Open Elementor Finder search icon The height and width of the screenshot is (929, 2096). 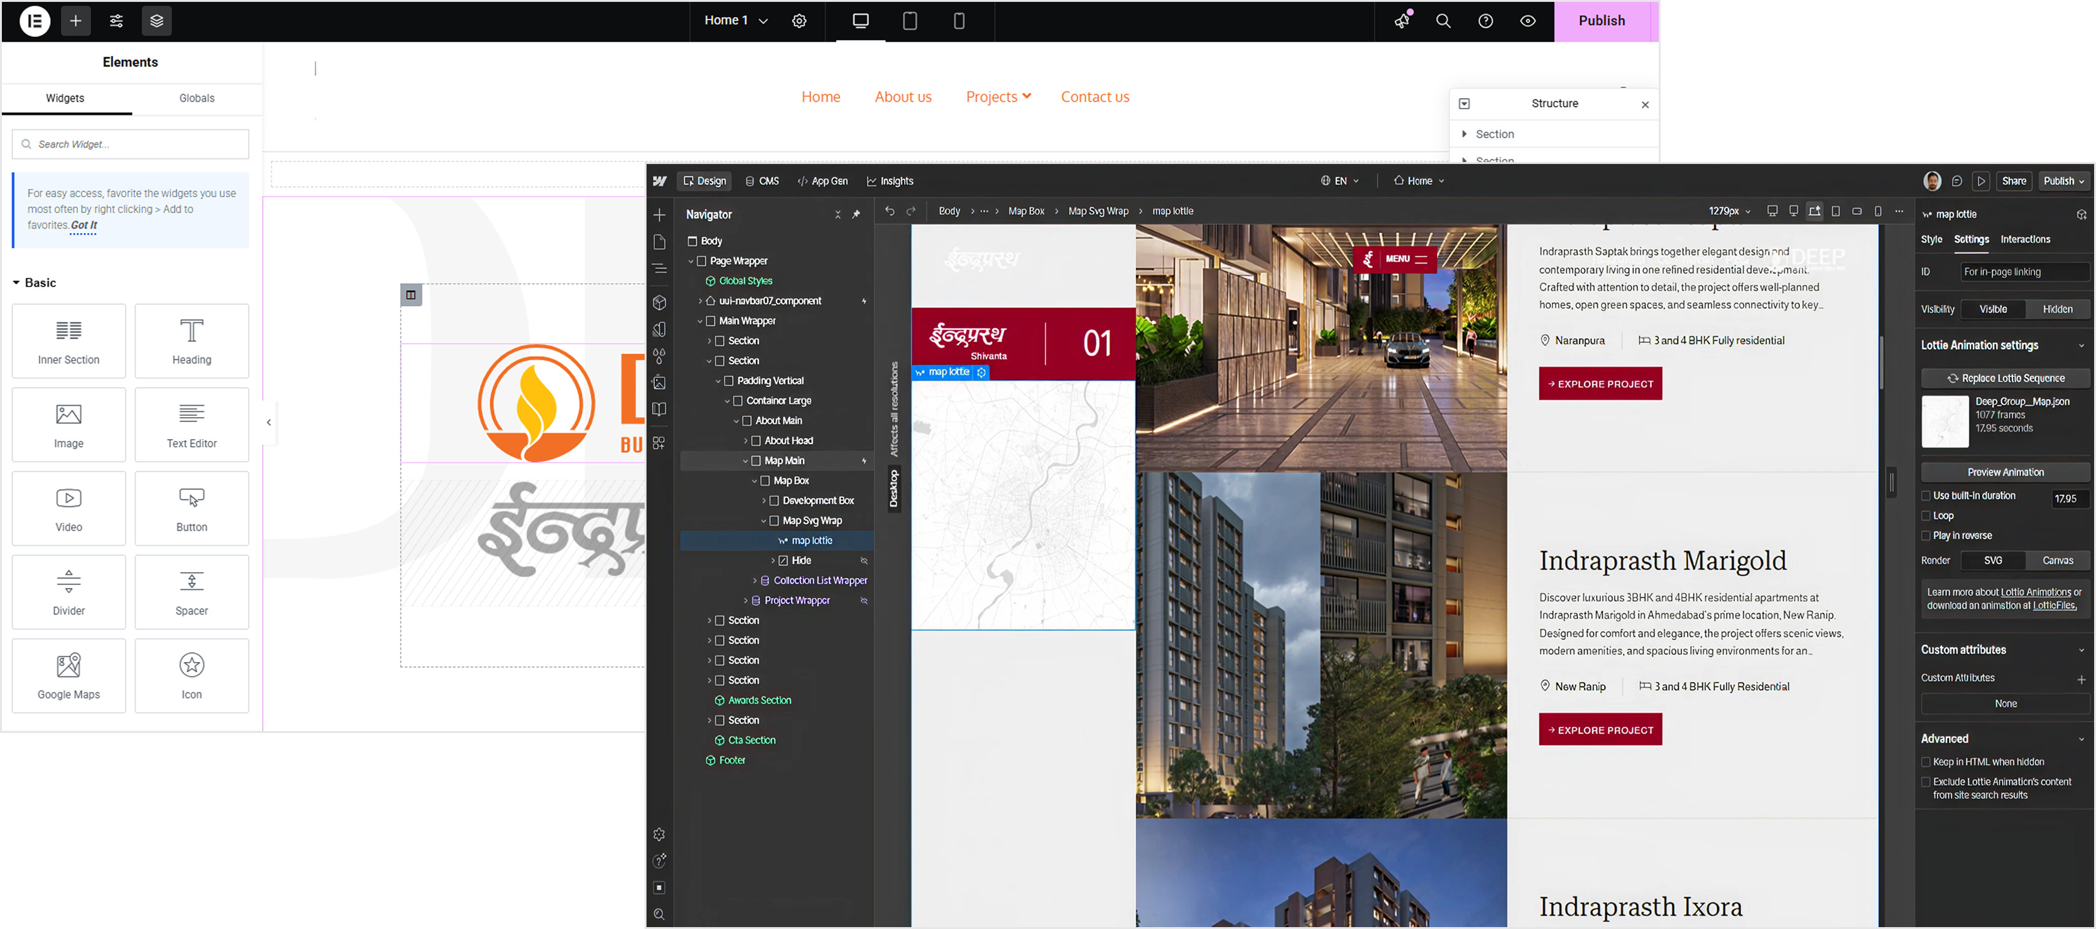(x=1443, y=21)
